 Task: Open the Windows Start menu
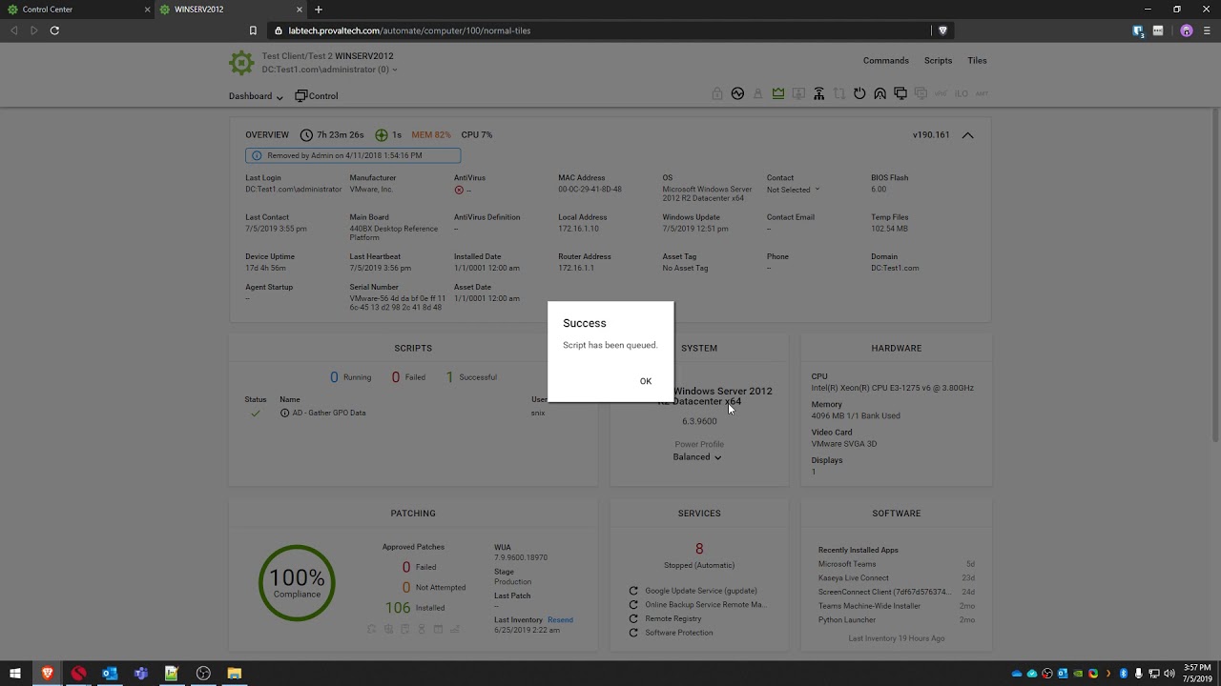[15, 674]
